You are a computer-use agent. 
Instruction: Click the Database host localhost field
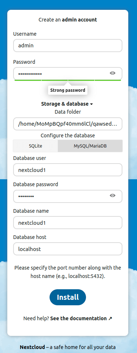click(x=68, y=249)
